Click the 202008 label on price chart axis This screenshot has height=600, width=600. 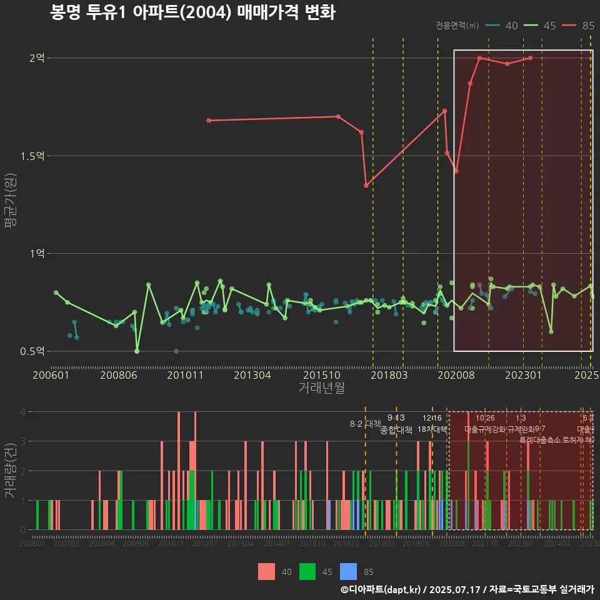click(456, 376)
